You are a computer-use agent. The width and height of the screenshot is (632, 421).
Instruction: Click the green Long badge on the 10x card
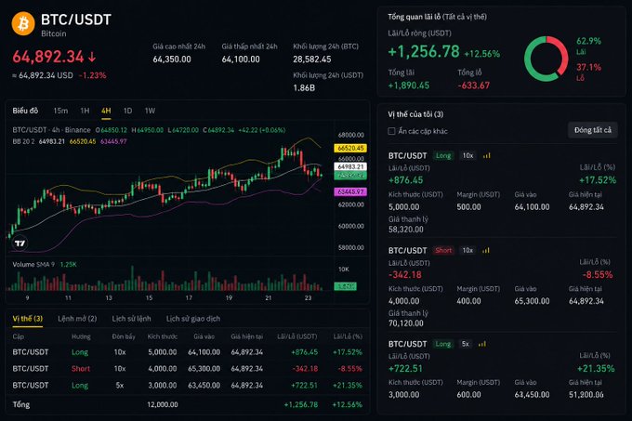[x=443, y=155]
